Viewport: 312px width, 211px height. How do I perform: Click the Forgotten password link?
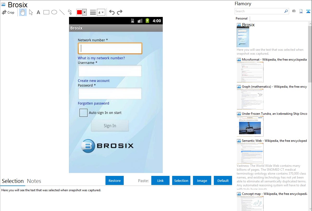[93, 103]
